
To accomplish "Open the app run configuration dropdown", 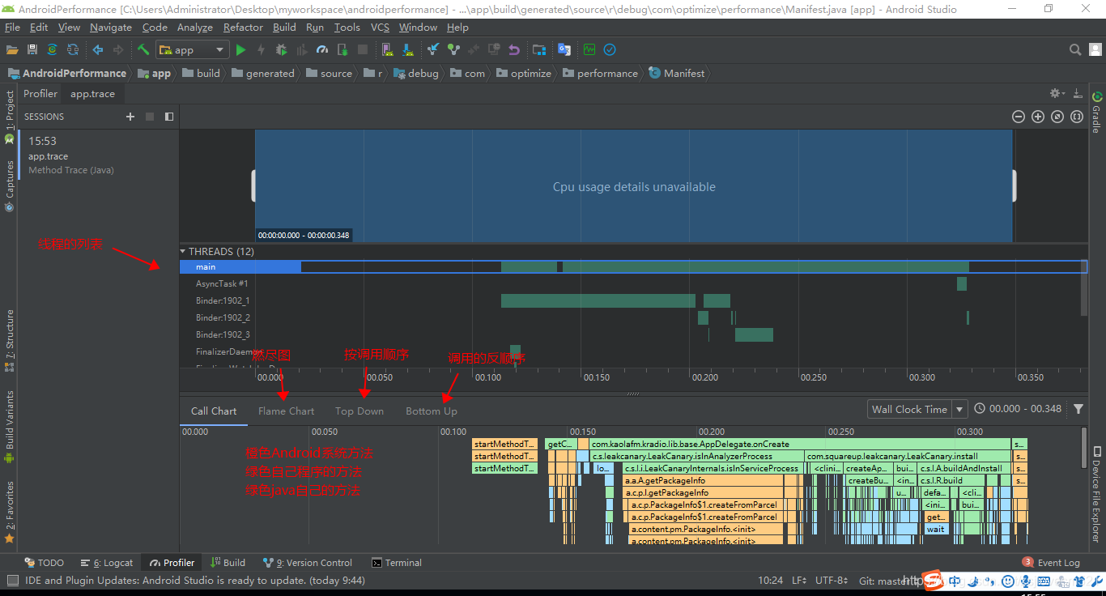I will 193,49.
